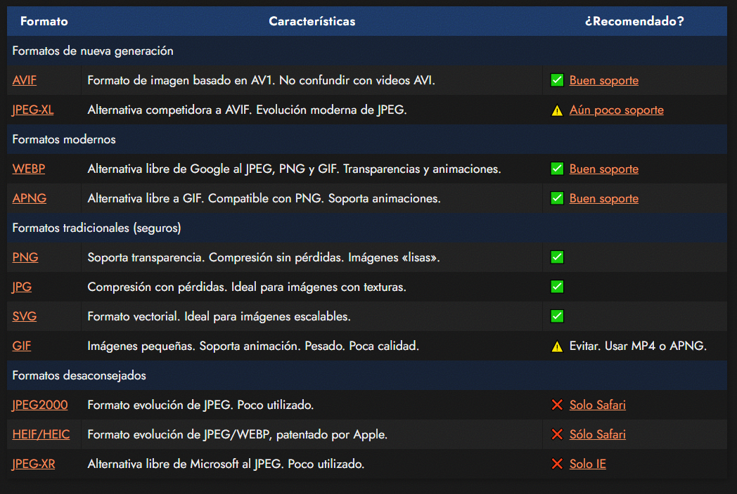Click 'Sólo Safari' link in HEIF/HEIC row
The image size is (737, 494).
pos(597,434)
